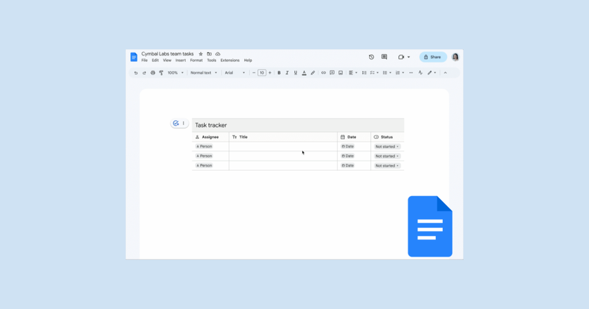Click the add comment icon
The image size is (589, 309).
point(332,73)
